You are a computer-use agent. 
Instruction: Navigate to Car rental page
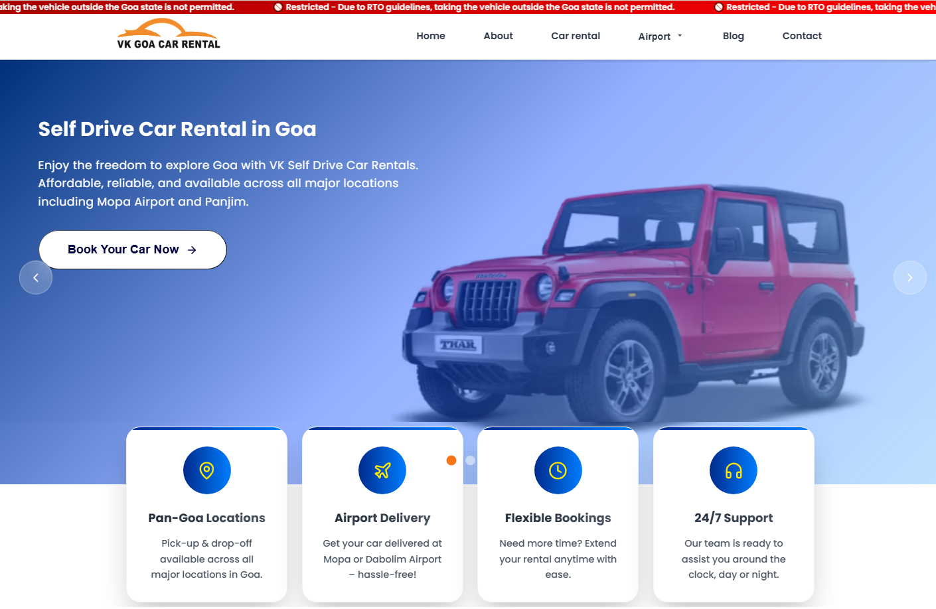tap(576, 36)
